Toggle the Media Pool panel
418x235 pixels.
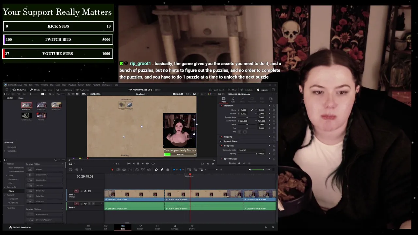click(19, 90)
